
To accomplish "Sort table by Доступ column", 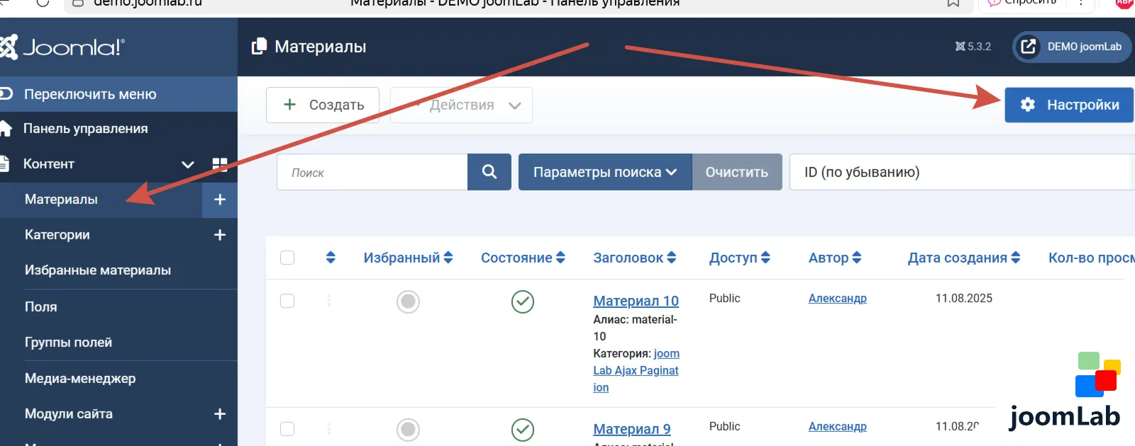I will click(x=739, y=258).
